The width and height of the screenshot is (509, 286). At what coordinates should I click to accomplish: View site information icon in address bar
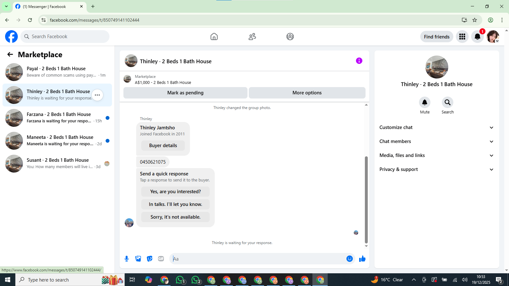(44, 20)
